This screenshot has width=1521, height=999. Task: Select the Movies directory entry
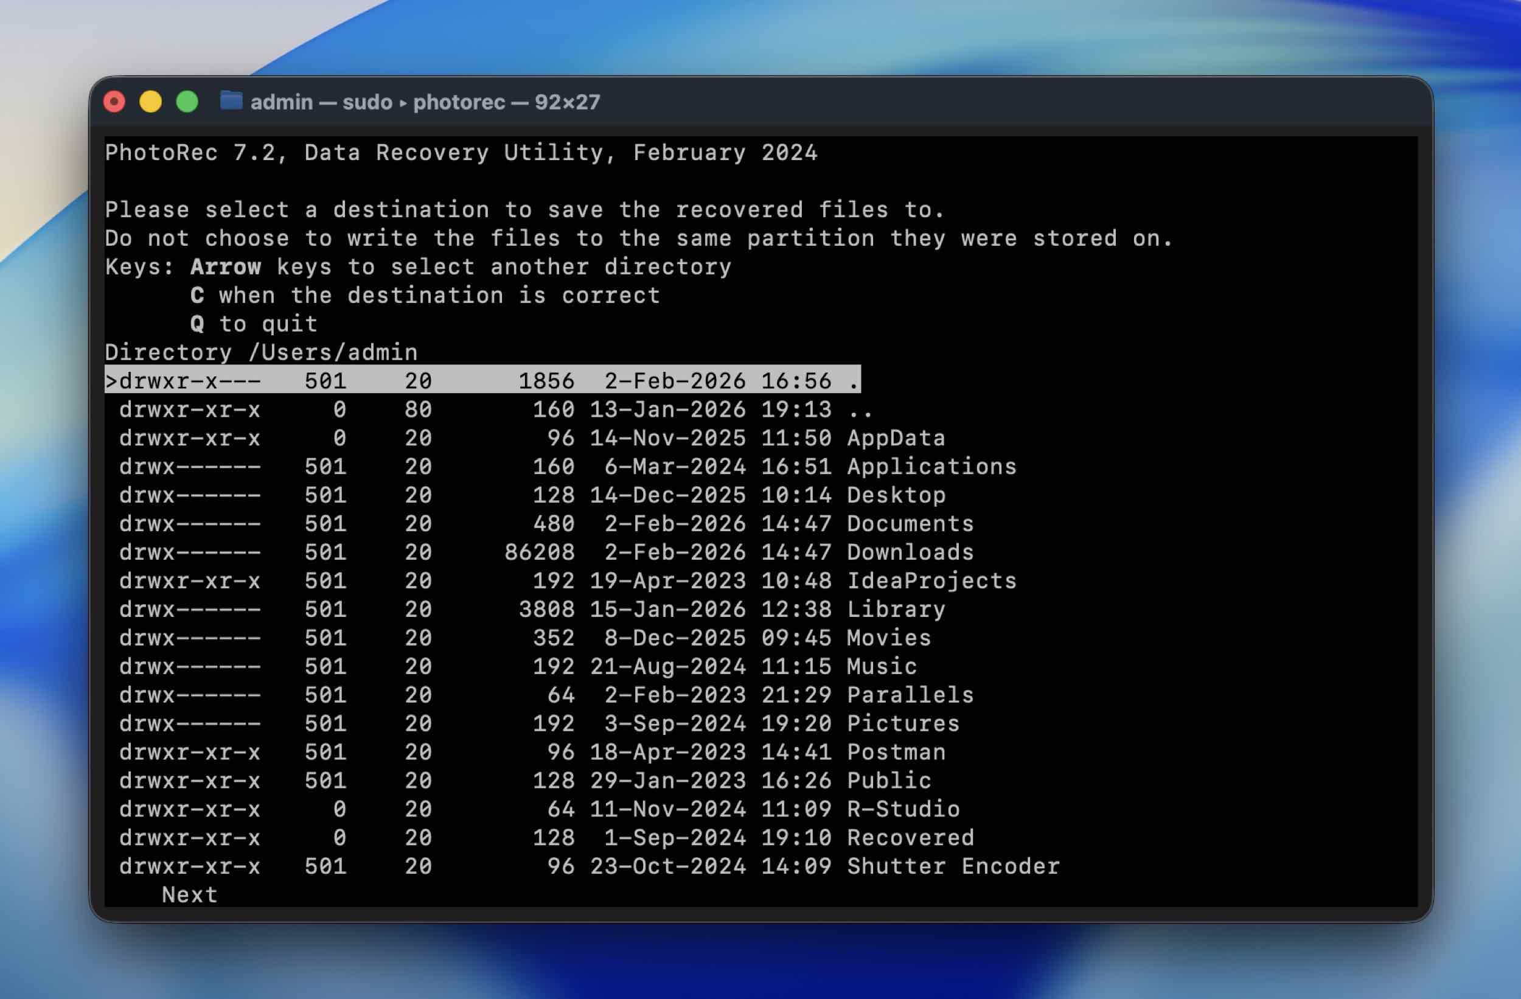coord(888,638)
